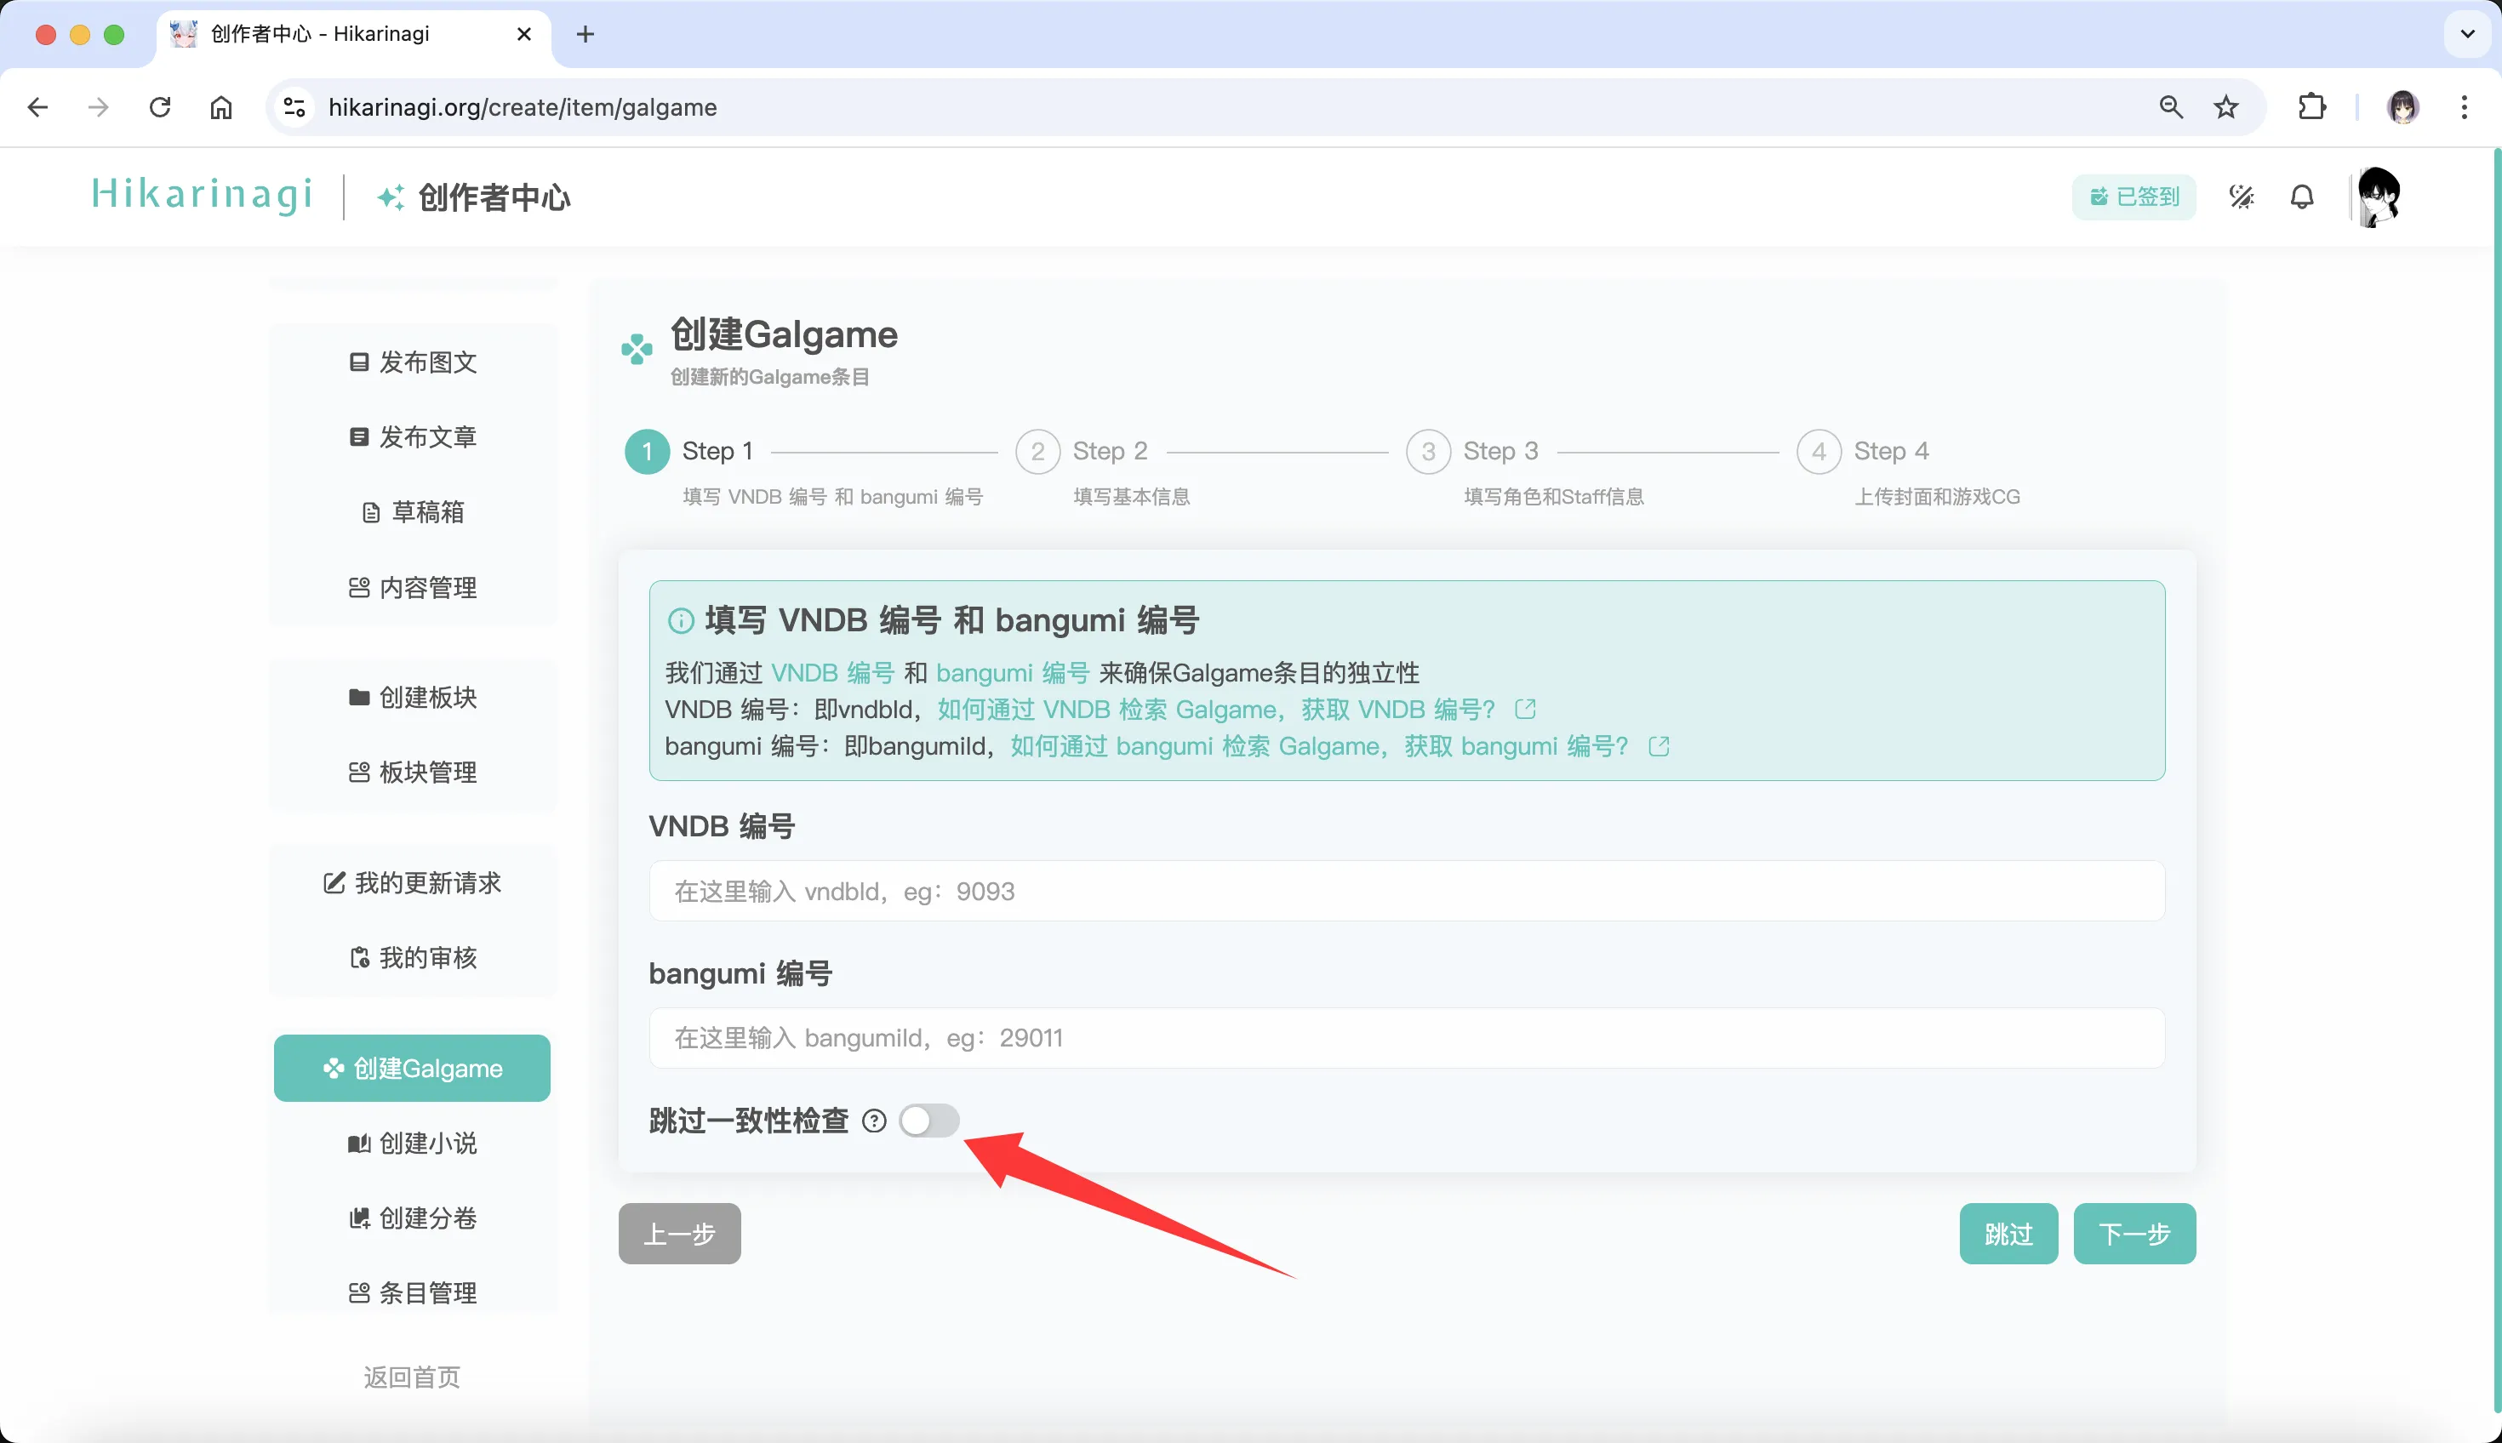The image size is (2502, 1443).
Task: Select 创建Galgame in the sidebar
Action: [x=413, y=1069]
